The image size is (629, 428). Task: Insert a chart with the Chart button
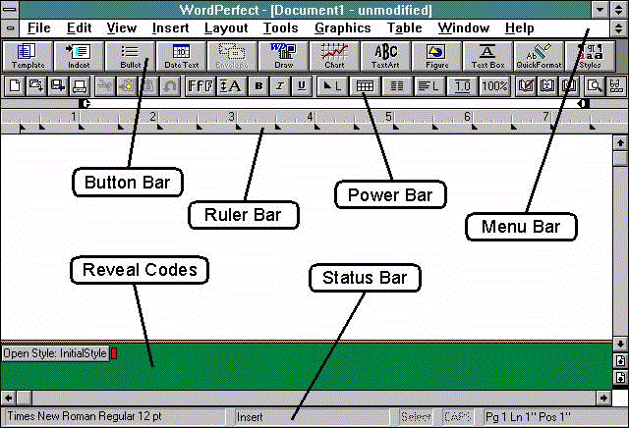[x=334, y=56]
